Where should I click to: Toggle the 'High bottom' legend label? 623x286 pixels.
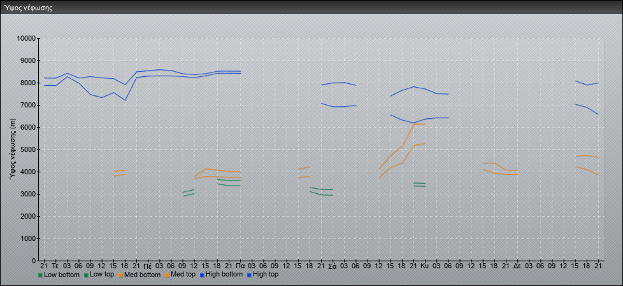tap(224, 275)
